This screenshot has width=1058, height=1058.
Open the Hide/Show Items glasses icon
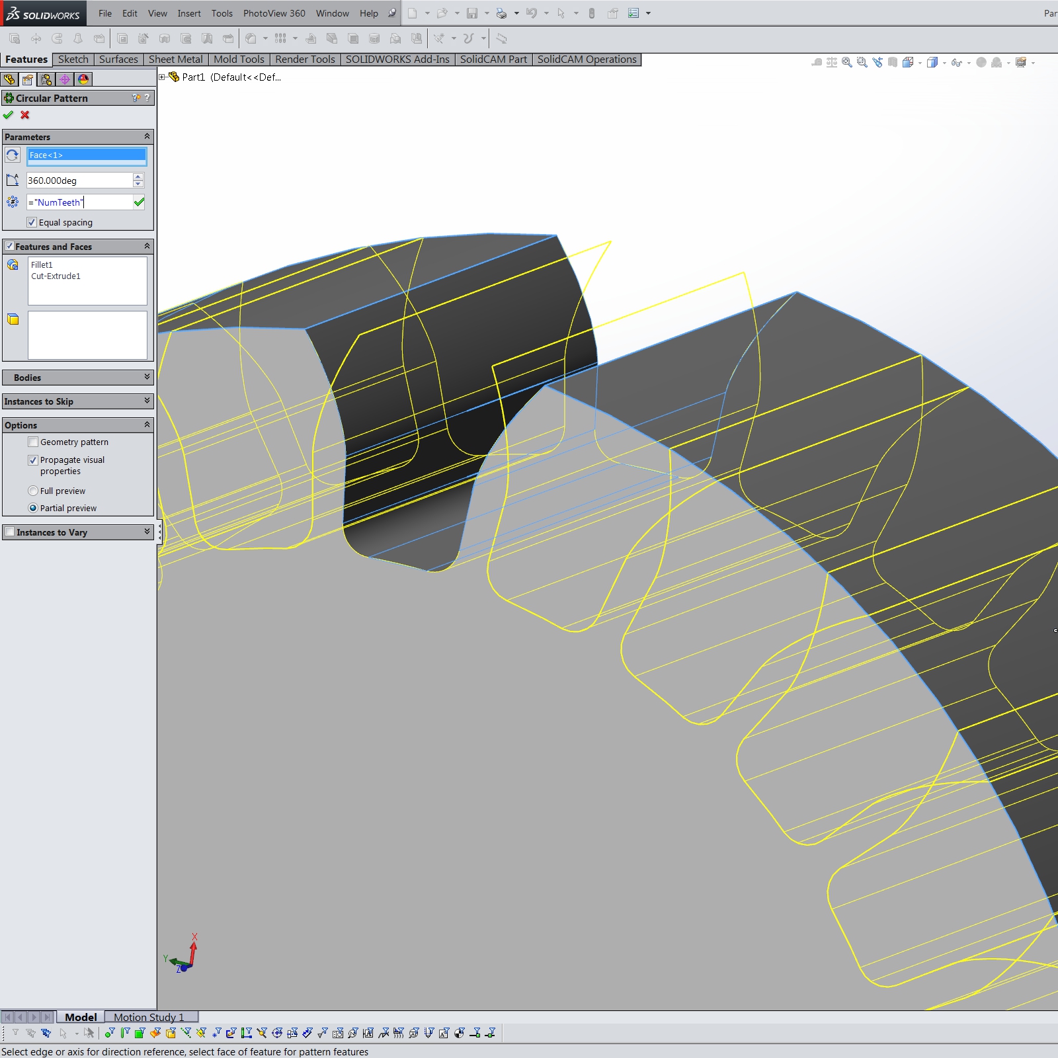[x=957, y=61]
